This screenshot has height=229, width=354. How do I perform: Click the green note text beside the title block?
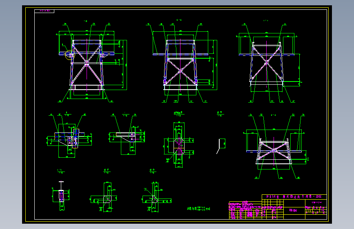click(199, 209)
